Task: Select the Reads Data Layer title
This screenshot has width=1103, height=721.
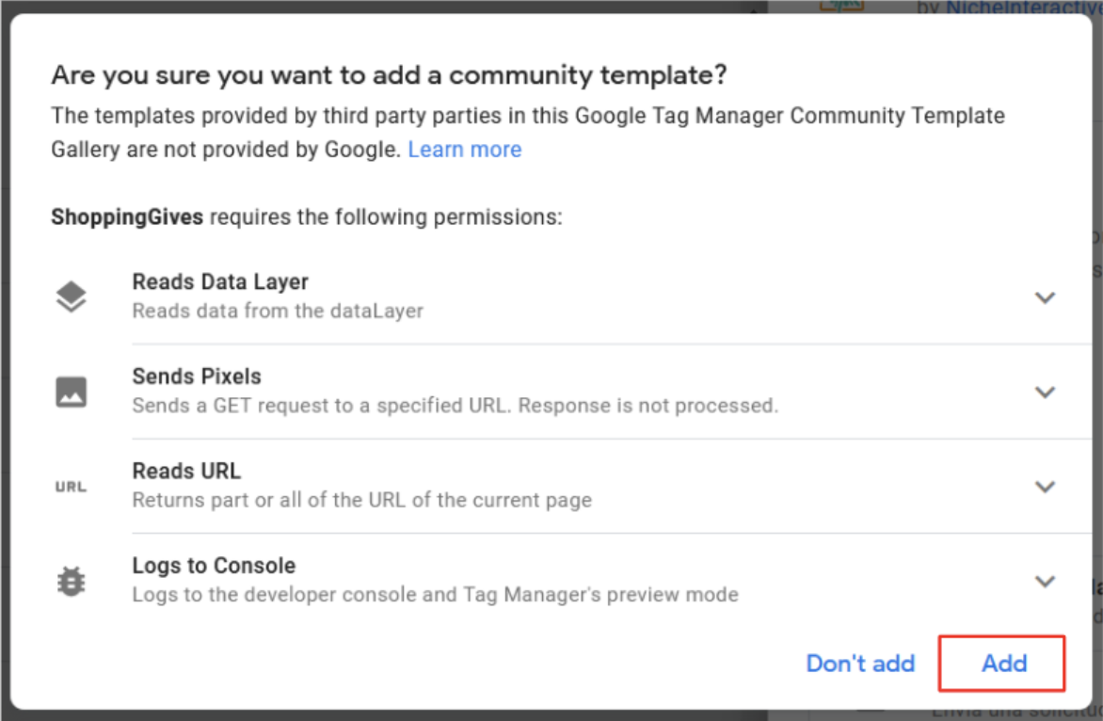Action: (220, 282)
